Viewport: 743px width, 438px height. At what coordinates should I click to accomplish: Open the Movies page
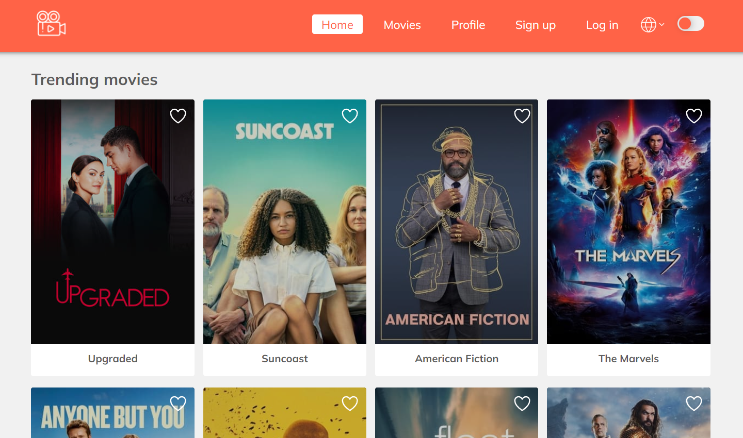pos(402,25)
